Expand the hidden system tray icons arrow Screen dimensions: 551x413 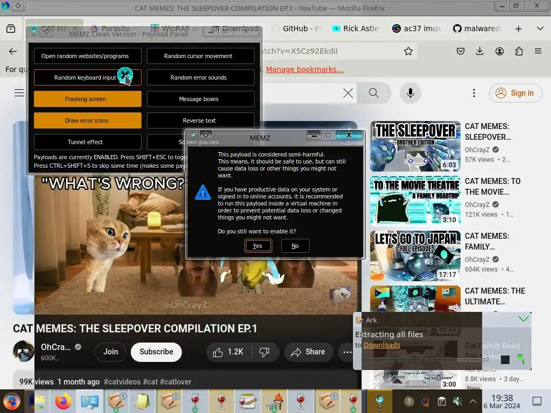coord(473,401)
